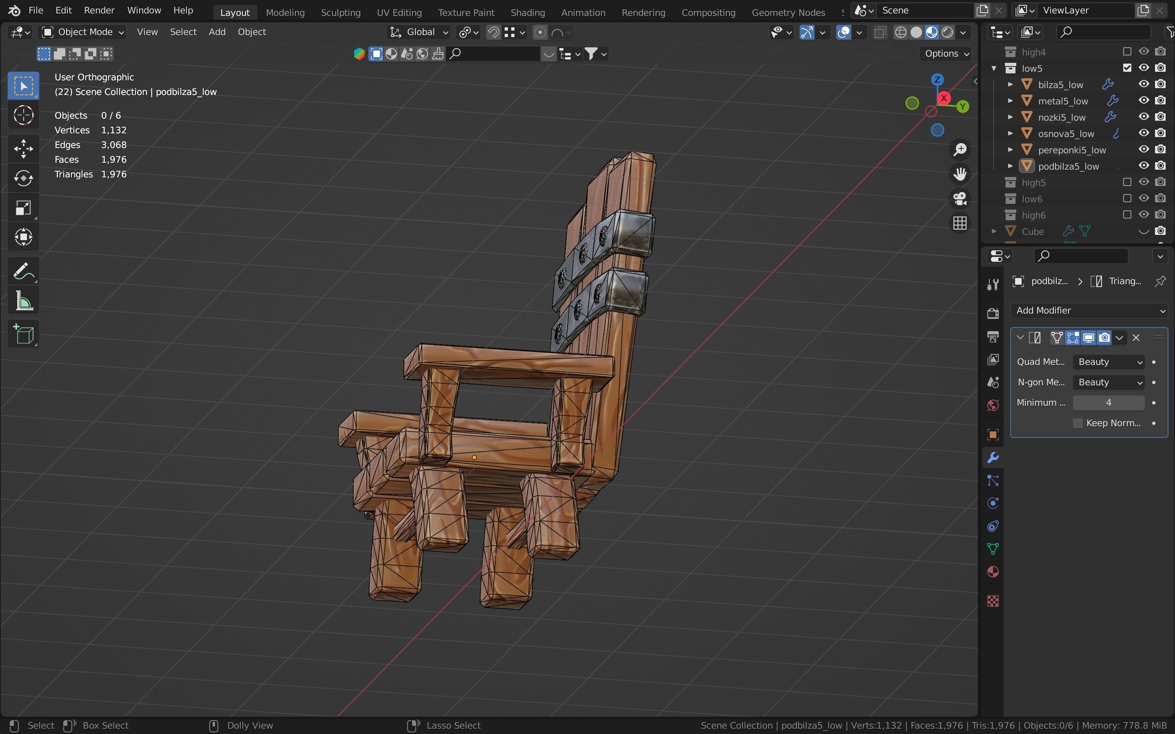The image size is (1175, 734).
Task: Collapse the low5 collection
Action: click(x=993, y=68)
